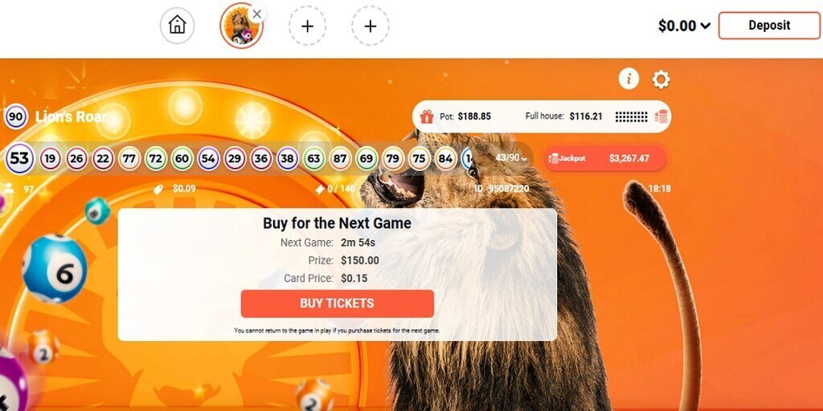Open the settings gear icon

pyautogui.click(x=661, y=79)
